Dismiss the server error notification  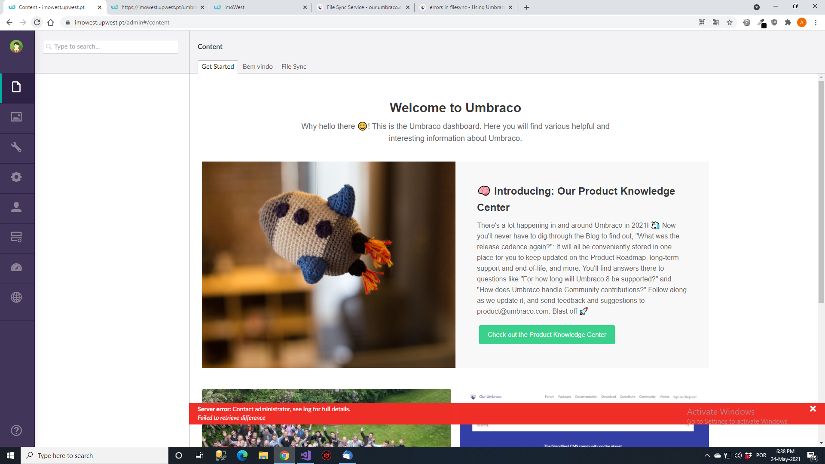(813, 409)
